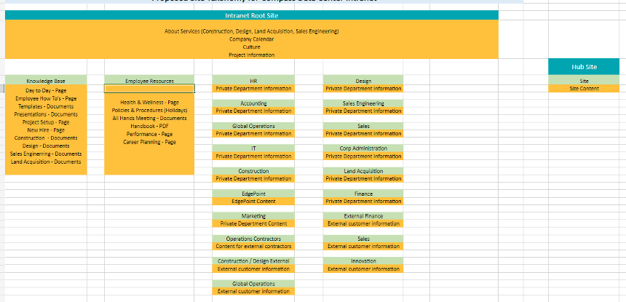
Task: Select the External Finance cell
Action: tap(363, 216)
